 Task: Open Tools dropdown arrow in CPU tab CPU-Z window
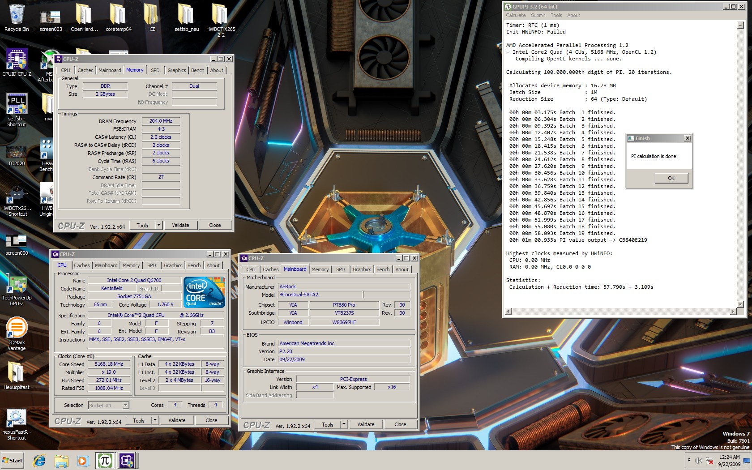(x=155, y=420)
